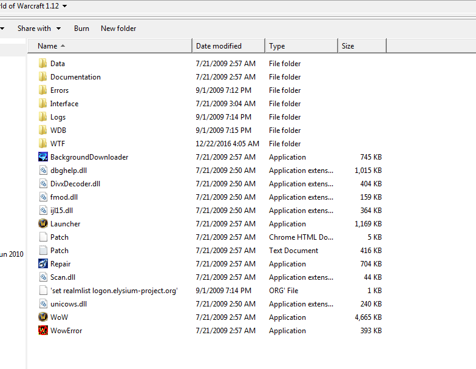Select the folder named WTF
The width and height of the screenshot is (476, 369).
tap(58, 143)
